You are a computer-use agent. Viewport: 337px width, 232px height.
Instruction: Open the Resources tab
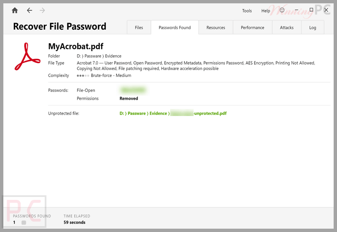point(216,28)
